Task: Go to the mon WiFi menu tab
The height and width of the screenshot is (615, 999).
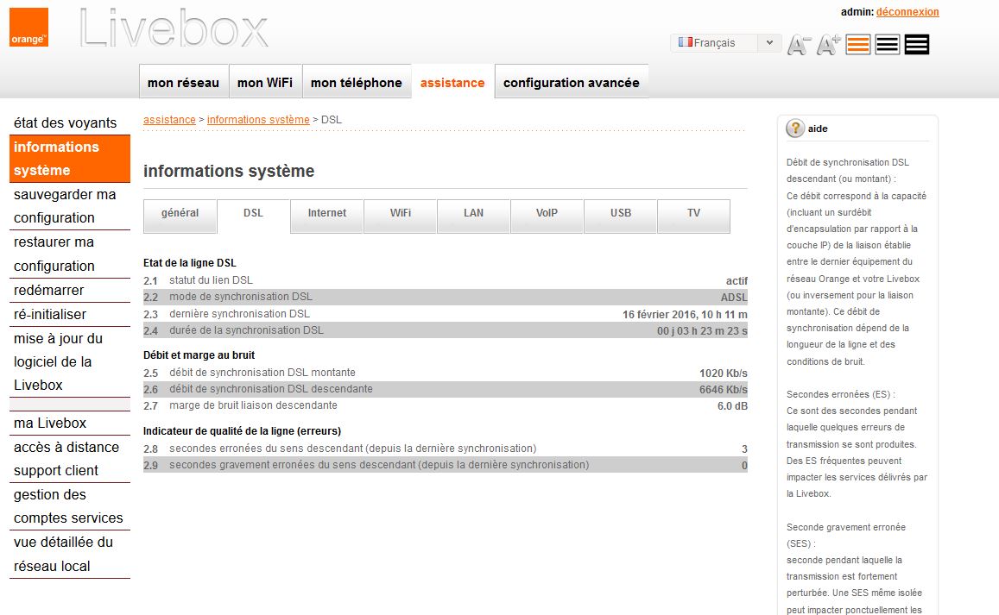Action: pyautogui.click(x=265, y=83)
